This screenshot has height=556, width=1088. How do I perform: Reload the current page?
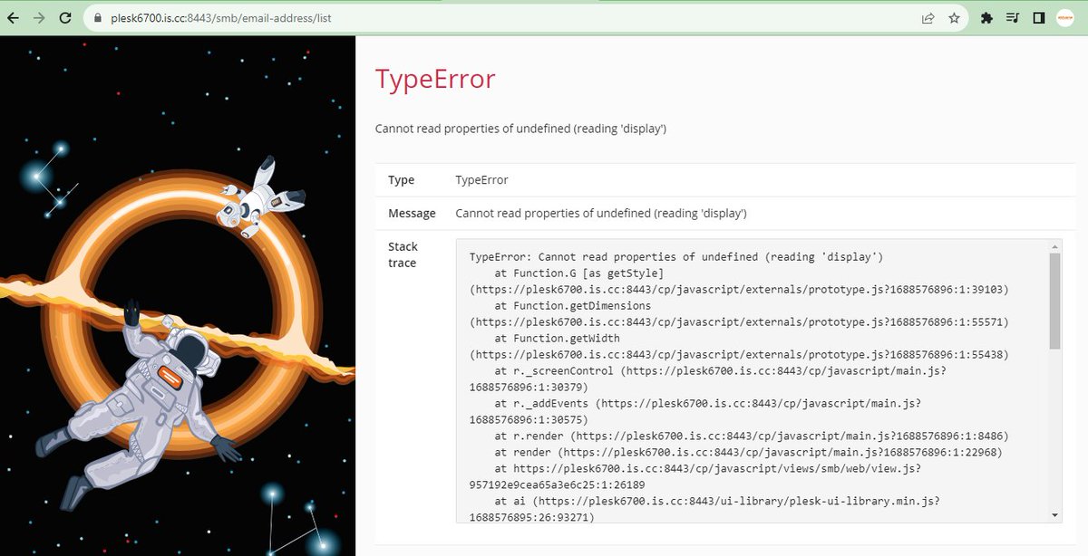click(65, 17)
